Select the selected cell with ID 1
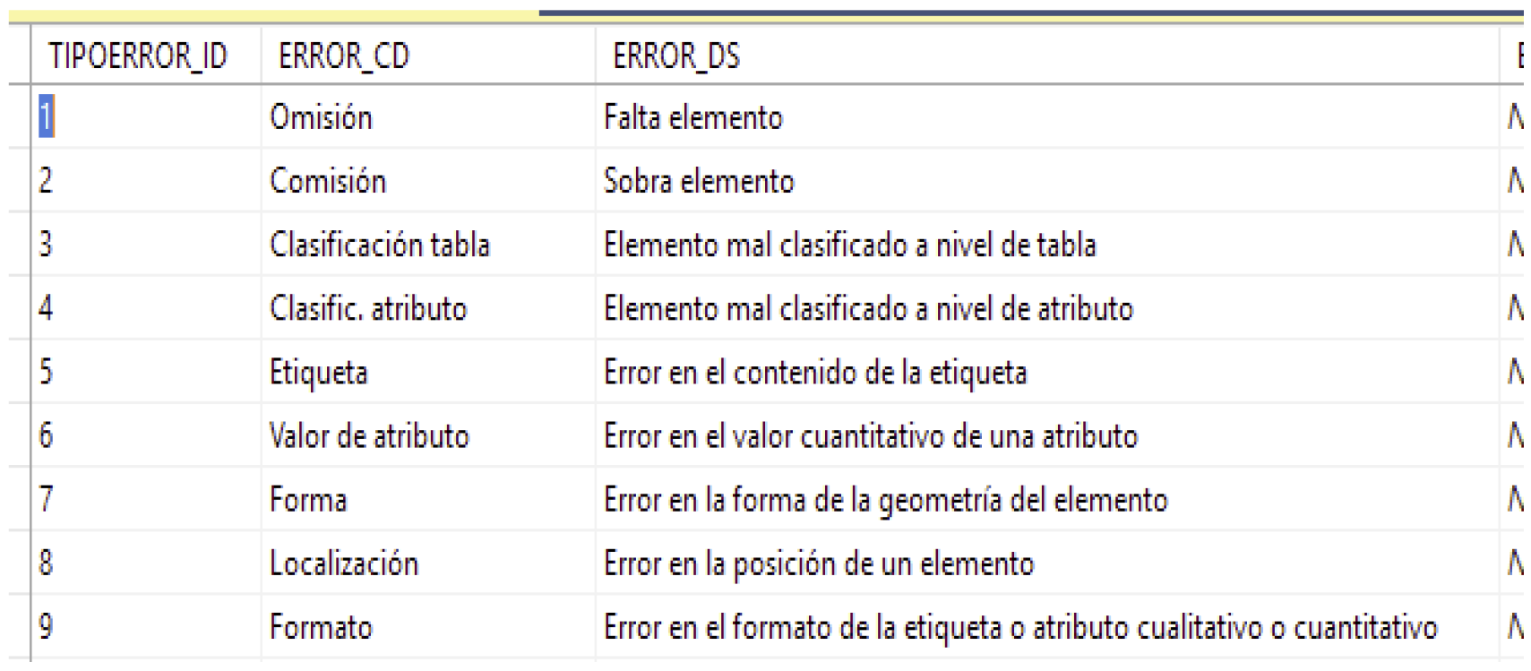 [x=47, y=117]
